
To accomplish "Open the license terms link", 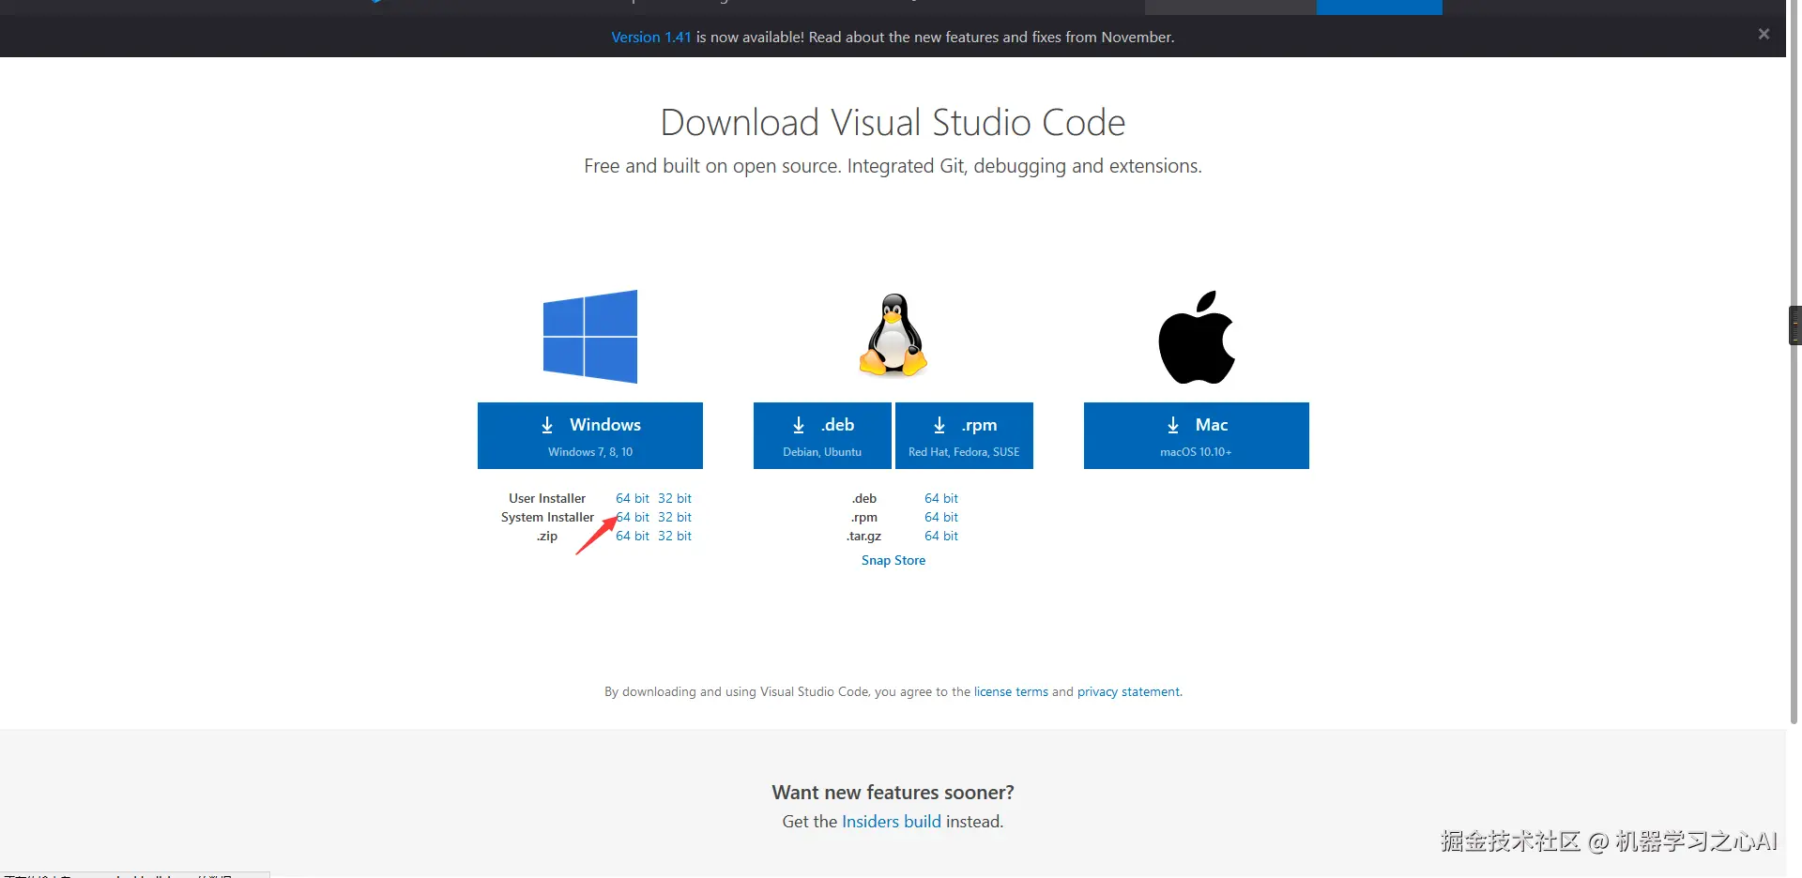I will tap(1011, 691).
